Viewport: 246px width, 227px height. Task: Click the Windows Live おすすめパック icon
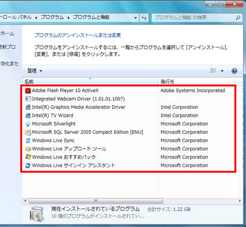(x=28, y=157)
